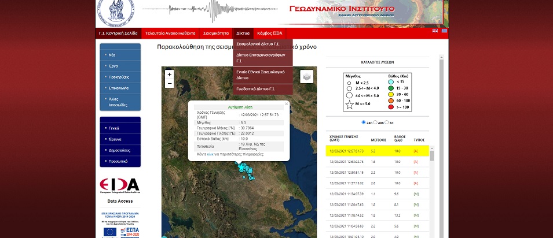This screenshot has height=238, width=553.
Task: Select the 12:30:51.15 event row
Action: [x=378, y=173]
